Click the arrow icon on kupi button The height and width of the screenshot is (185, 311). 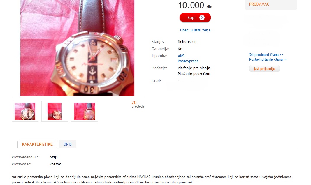pyautogui.click(x=202, y=18)
